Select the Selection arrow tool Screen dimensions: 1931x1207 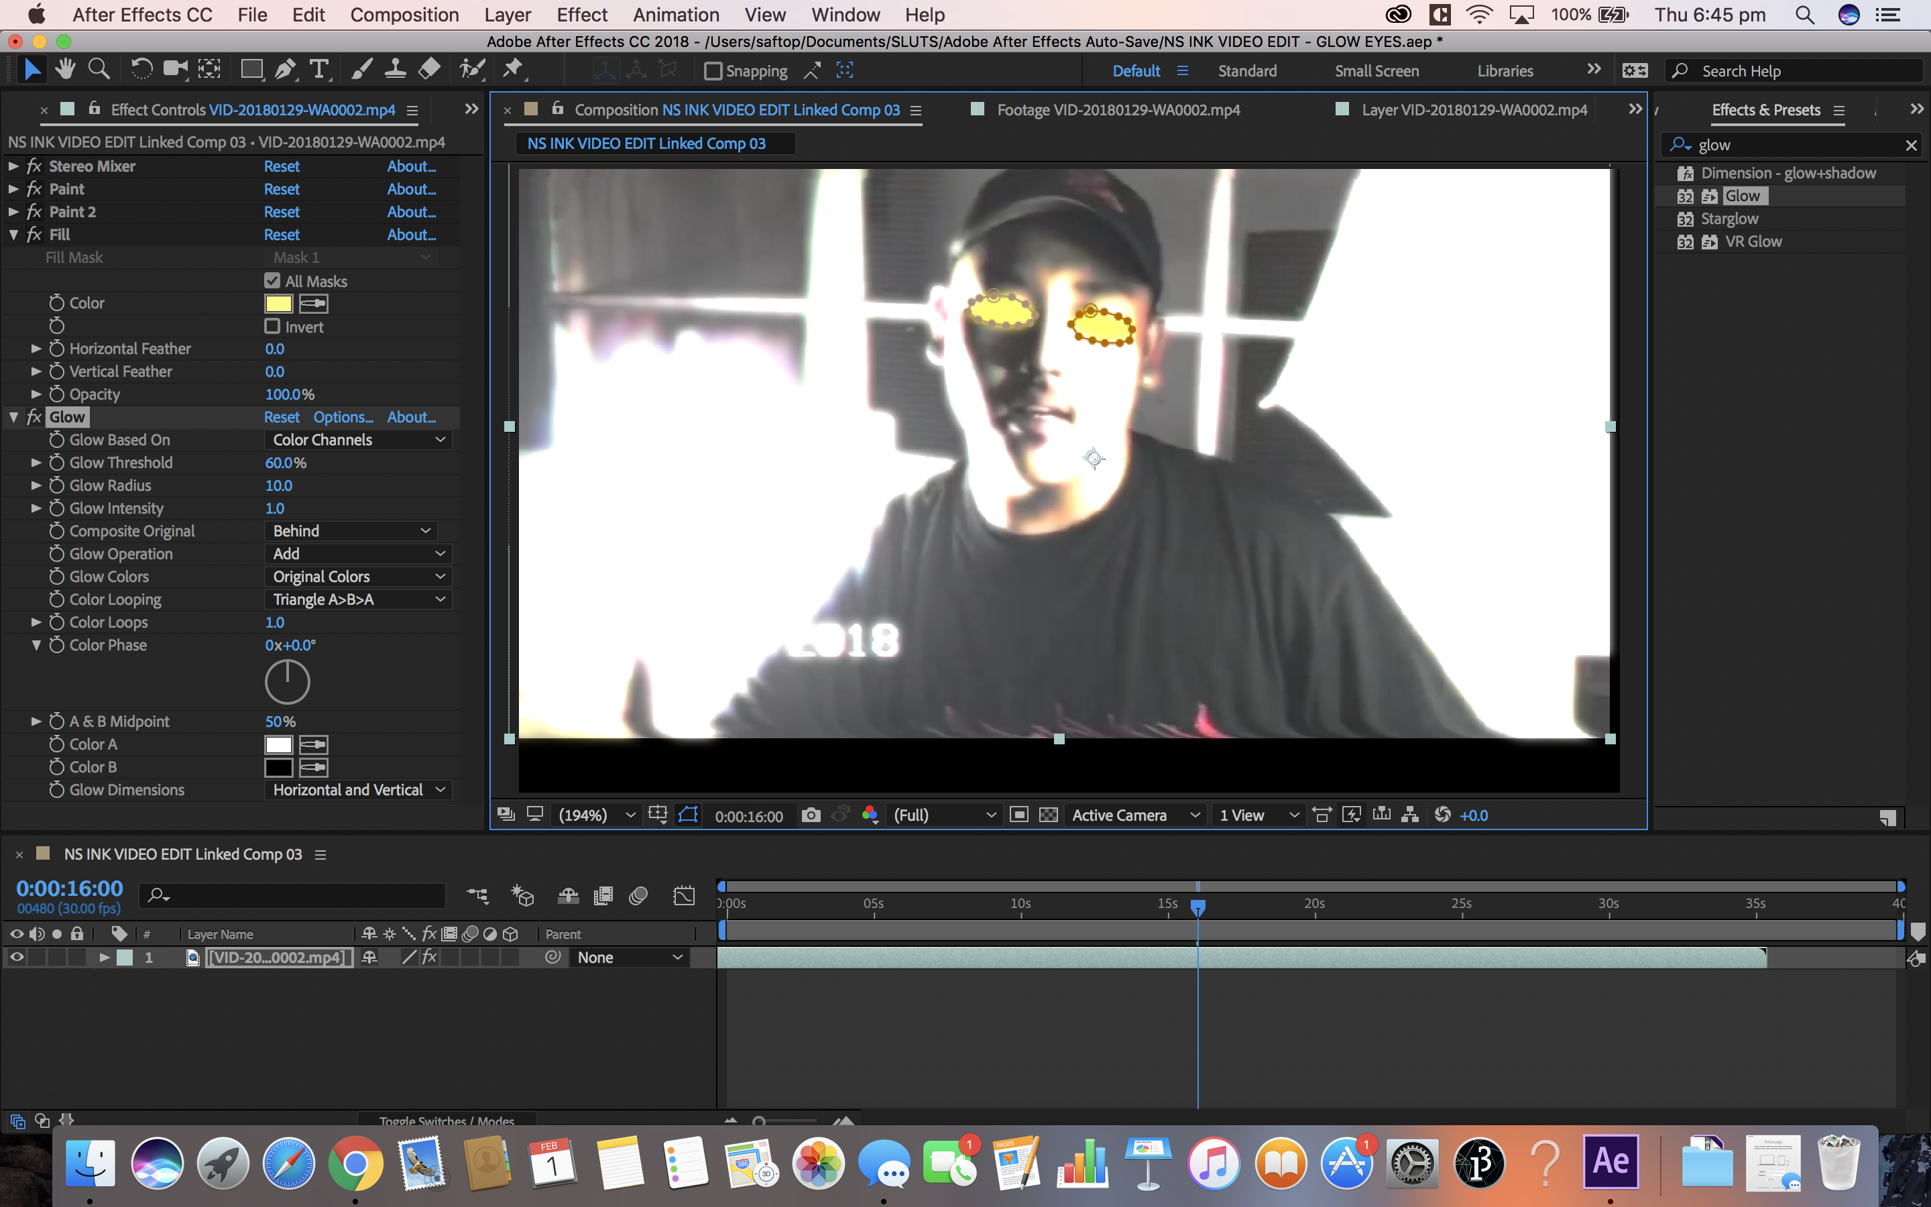32,70
